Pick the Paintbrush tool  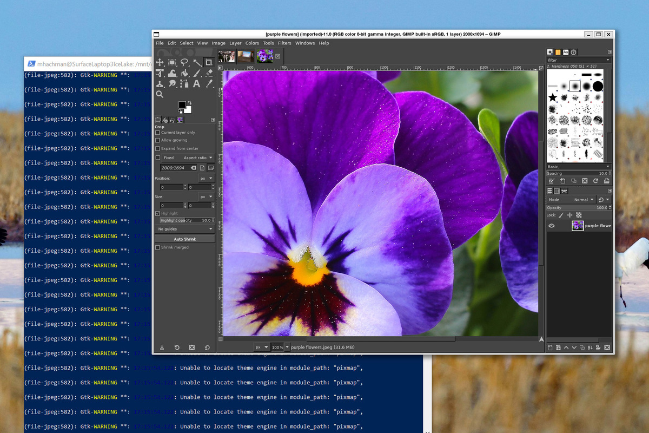coord(197,74)
